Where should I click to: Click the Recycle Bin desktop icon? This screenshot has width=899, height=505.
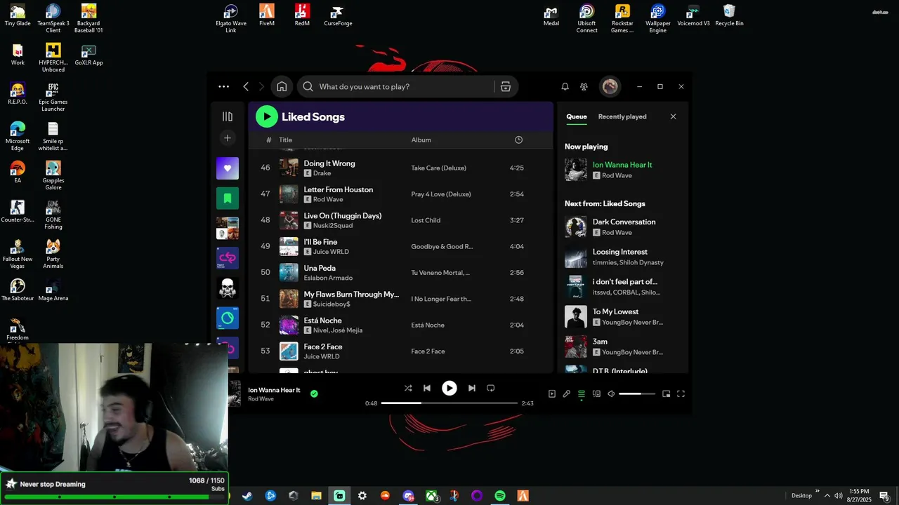[729, 16]
